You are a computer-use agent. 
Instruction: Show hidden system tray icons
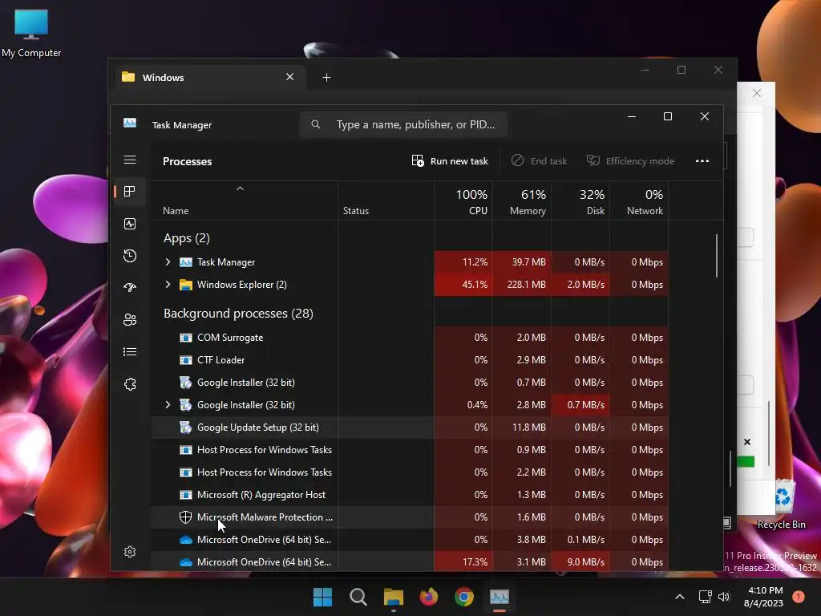tap(680, 597)
